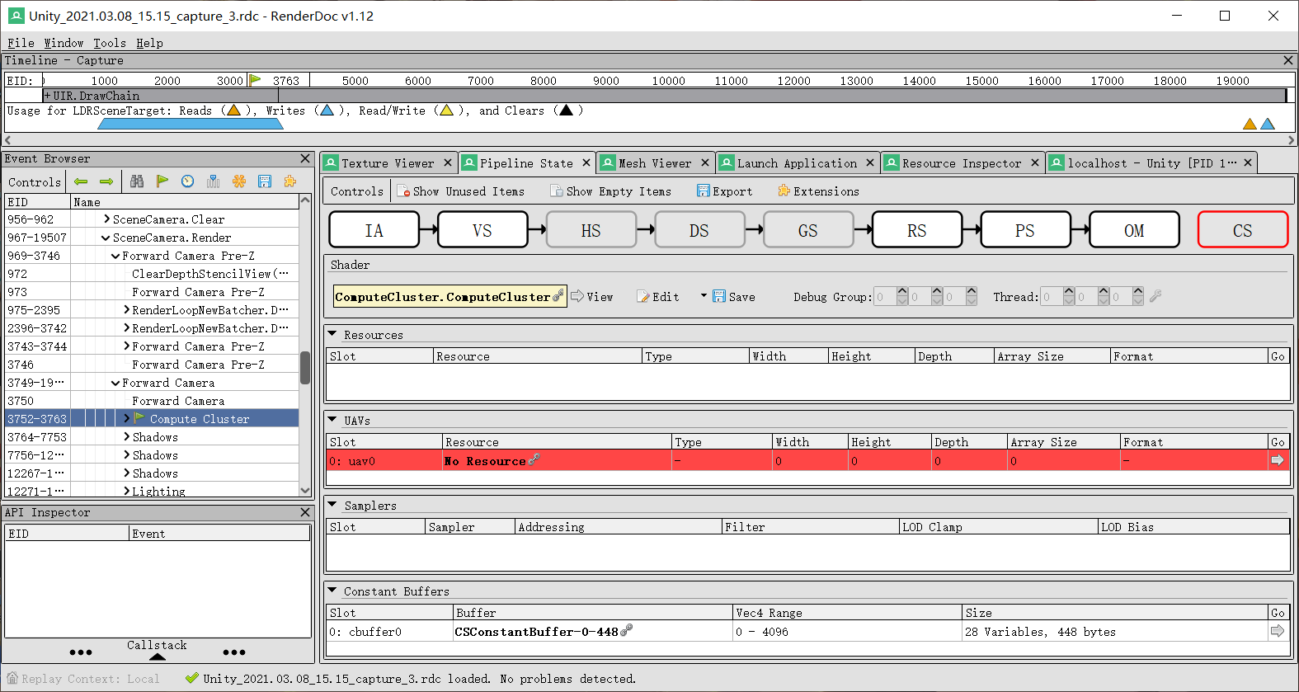Click the link icon next to No Resource

[534, 460]
